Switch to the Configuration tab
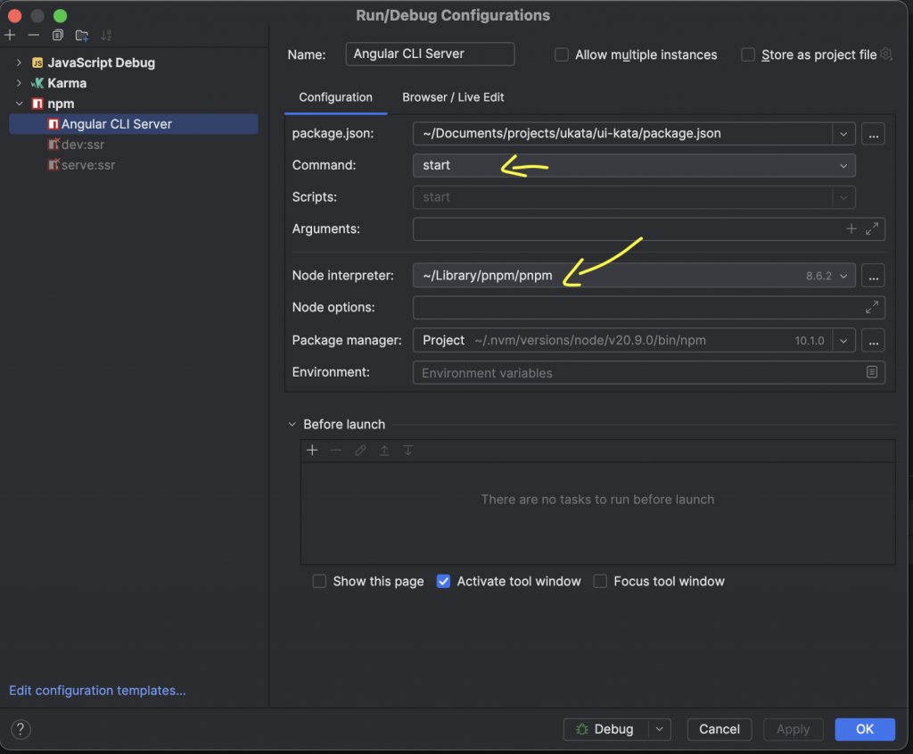 pos(335,97)
